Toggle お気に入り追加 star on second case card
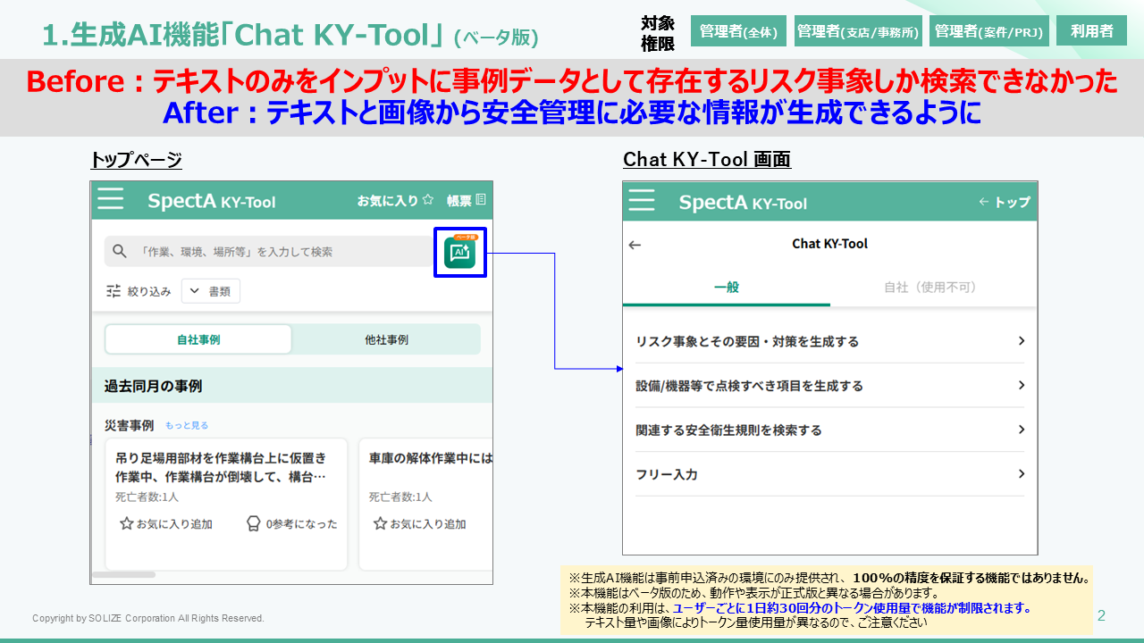The width and height of the screenshot is (1144, 643). 380,524
